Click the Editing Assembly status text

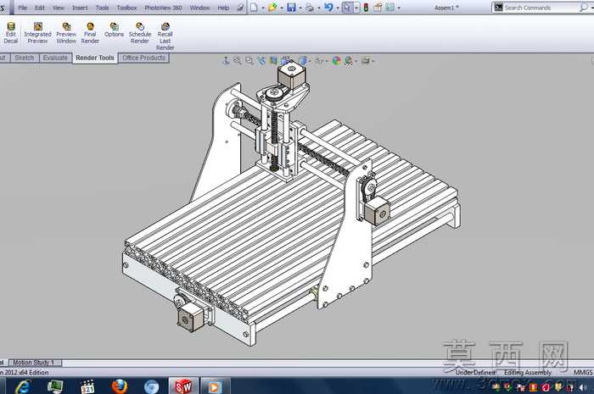pos(528,373)
